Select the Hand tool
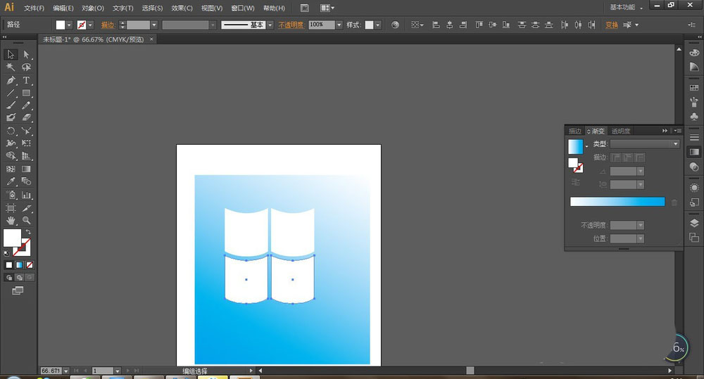 coord(11,220)
